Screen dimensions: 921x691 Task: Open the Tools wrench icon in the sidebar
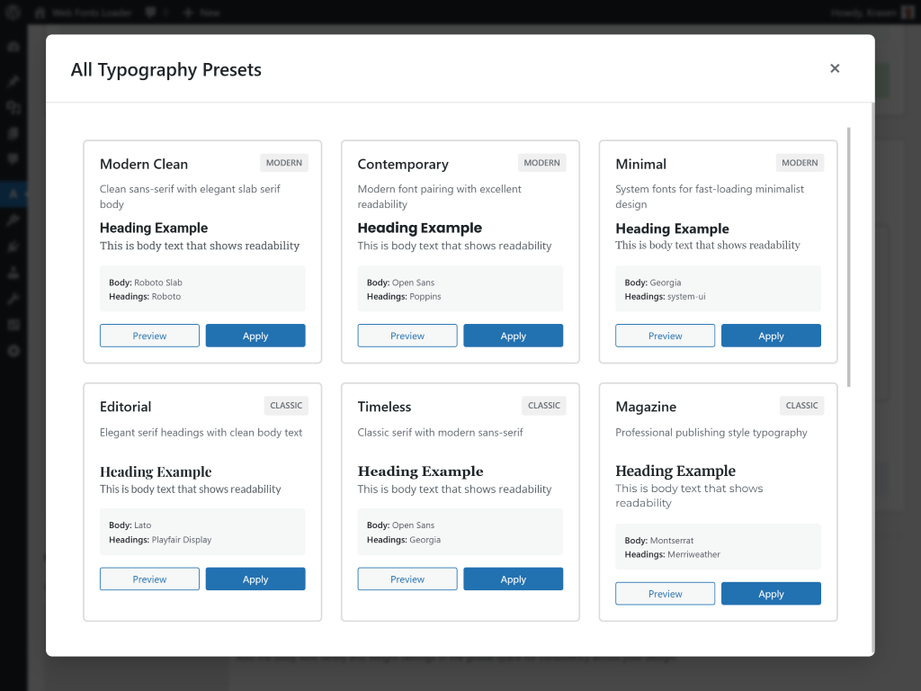coord(13,299)
